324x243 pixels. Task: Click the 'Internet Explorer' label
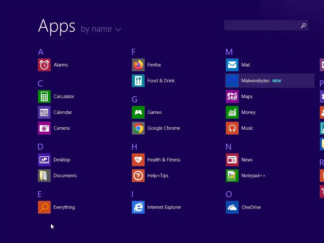click(164, 207)
